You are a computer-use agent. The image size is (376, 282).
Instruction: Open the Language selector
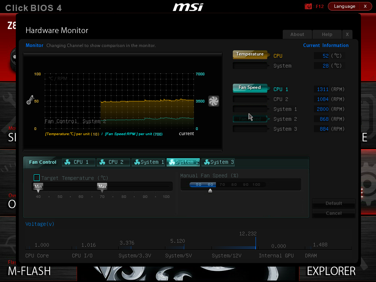pos(344,6)
